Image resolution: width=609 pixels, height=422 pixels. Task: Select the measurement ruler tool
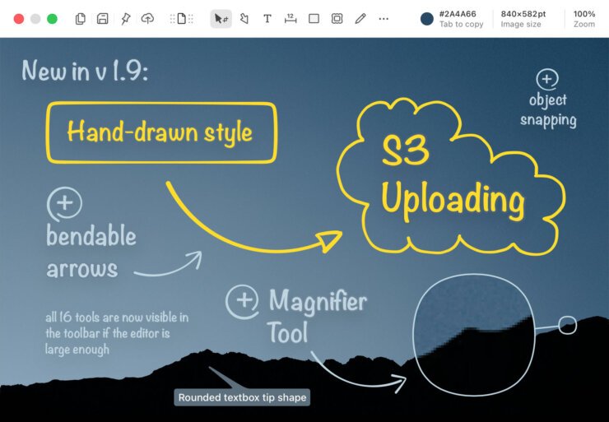pyautogui.click(x=291, y=19)
